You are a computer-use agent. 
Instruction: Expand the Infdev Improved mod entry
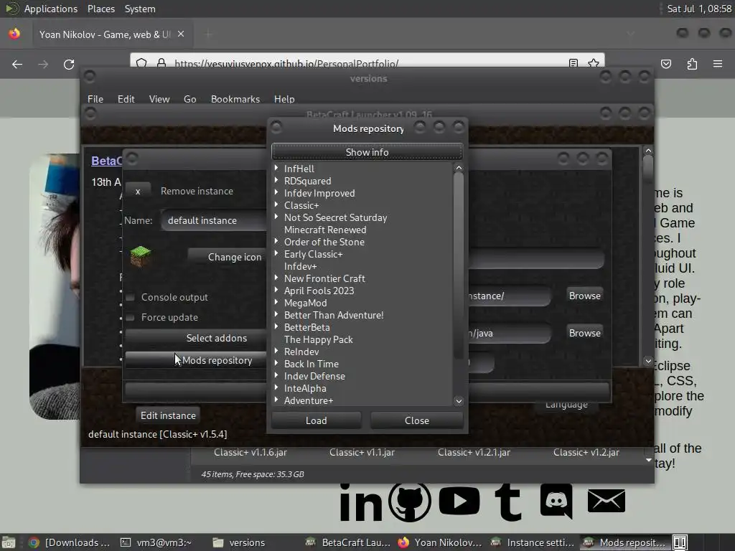(276, 192)
